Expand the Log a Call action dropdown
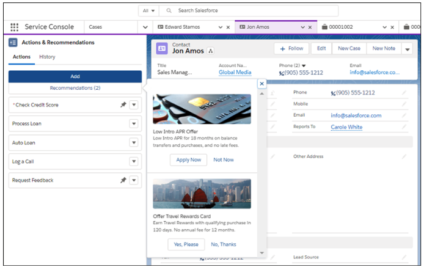Image resolution: width=424 pixels, height=267 pixels. pyautogui.click(x=134, y=161)
